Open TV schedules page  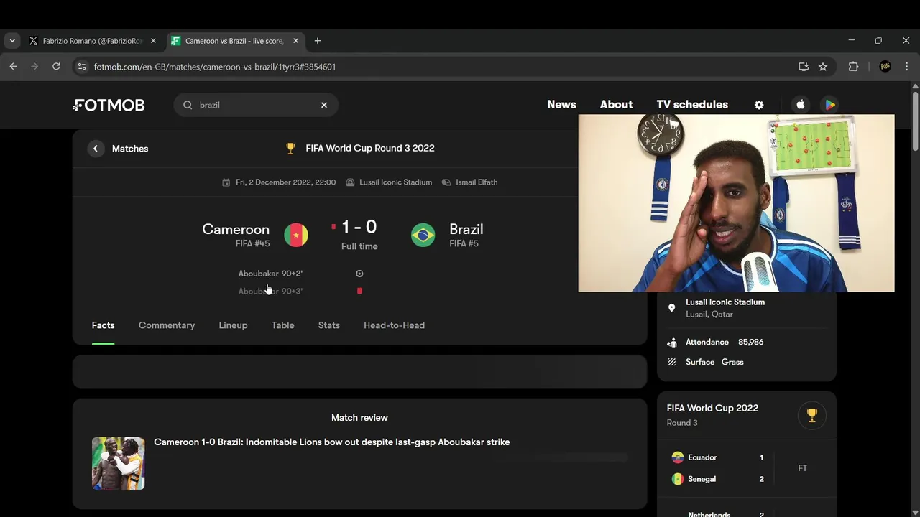692,104
